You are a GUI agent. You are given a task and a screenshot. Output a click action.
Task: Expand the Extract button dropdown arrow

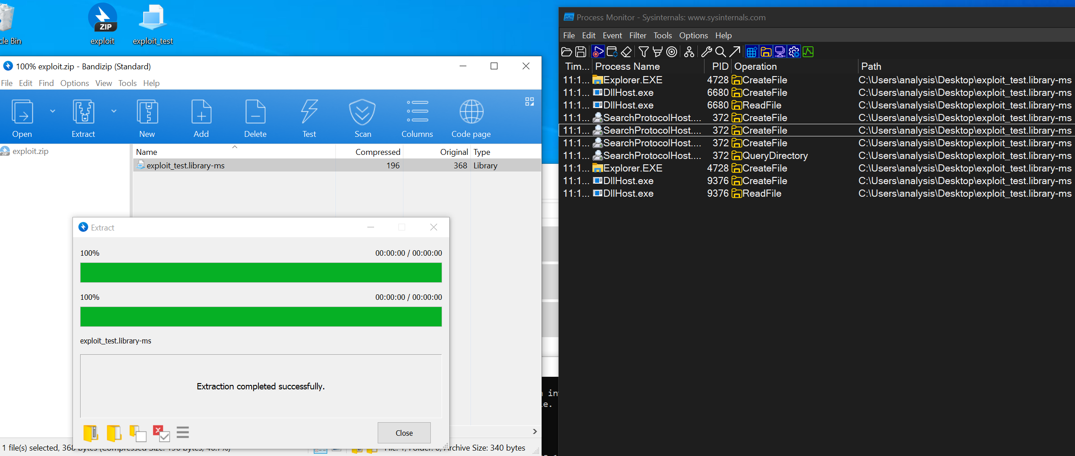point(114,111)
